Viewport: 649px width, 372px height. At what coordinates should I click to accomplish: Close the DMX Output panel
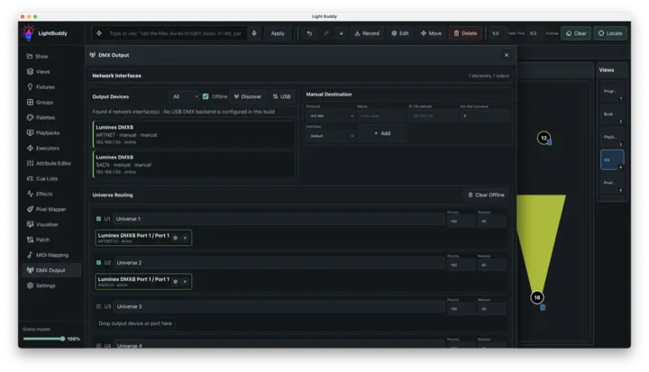507,55
